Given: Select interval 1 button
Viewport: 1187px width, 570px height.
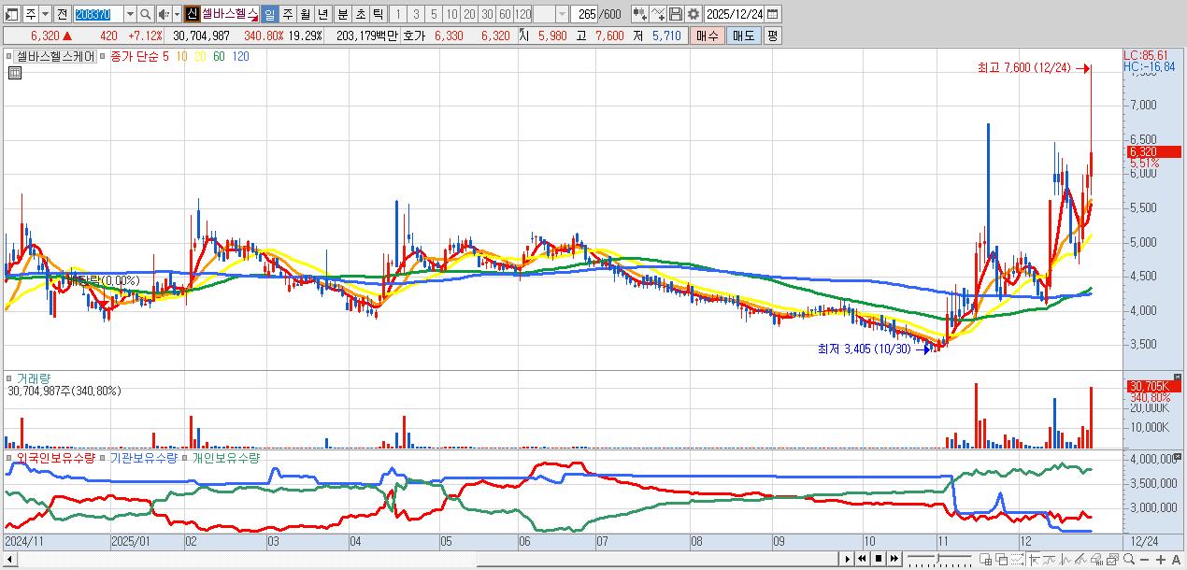Looking at the screenshot, I should click(398, 14).
